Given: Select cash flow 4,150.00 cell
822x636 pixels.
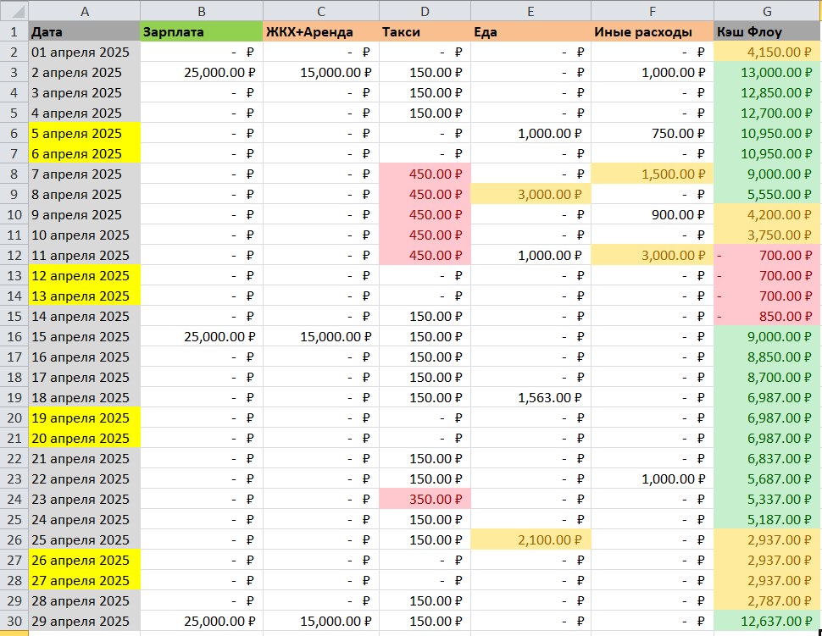Looking at the screenshot, I should coord(767,52).
